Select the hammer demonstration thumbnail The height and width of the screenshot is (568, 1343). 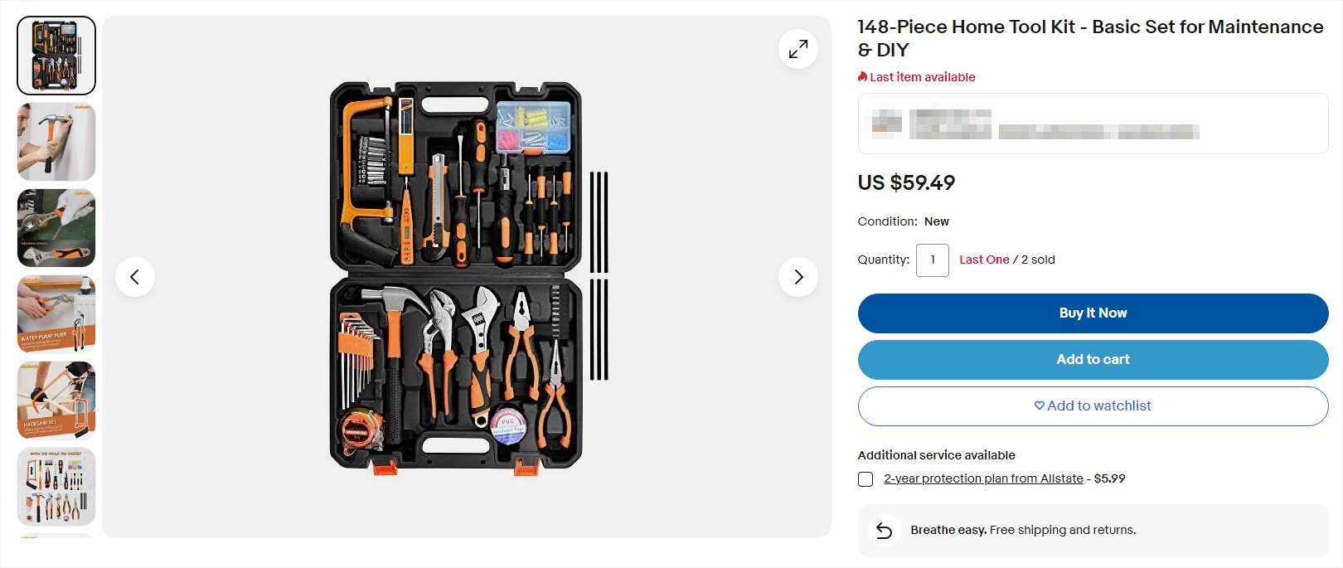point(56,142)
